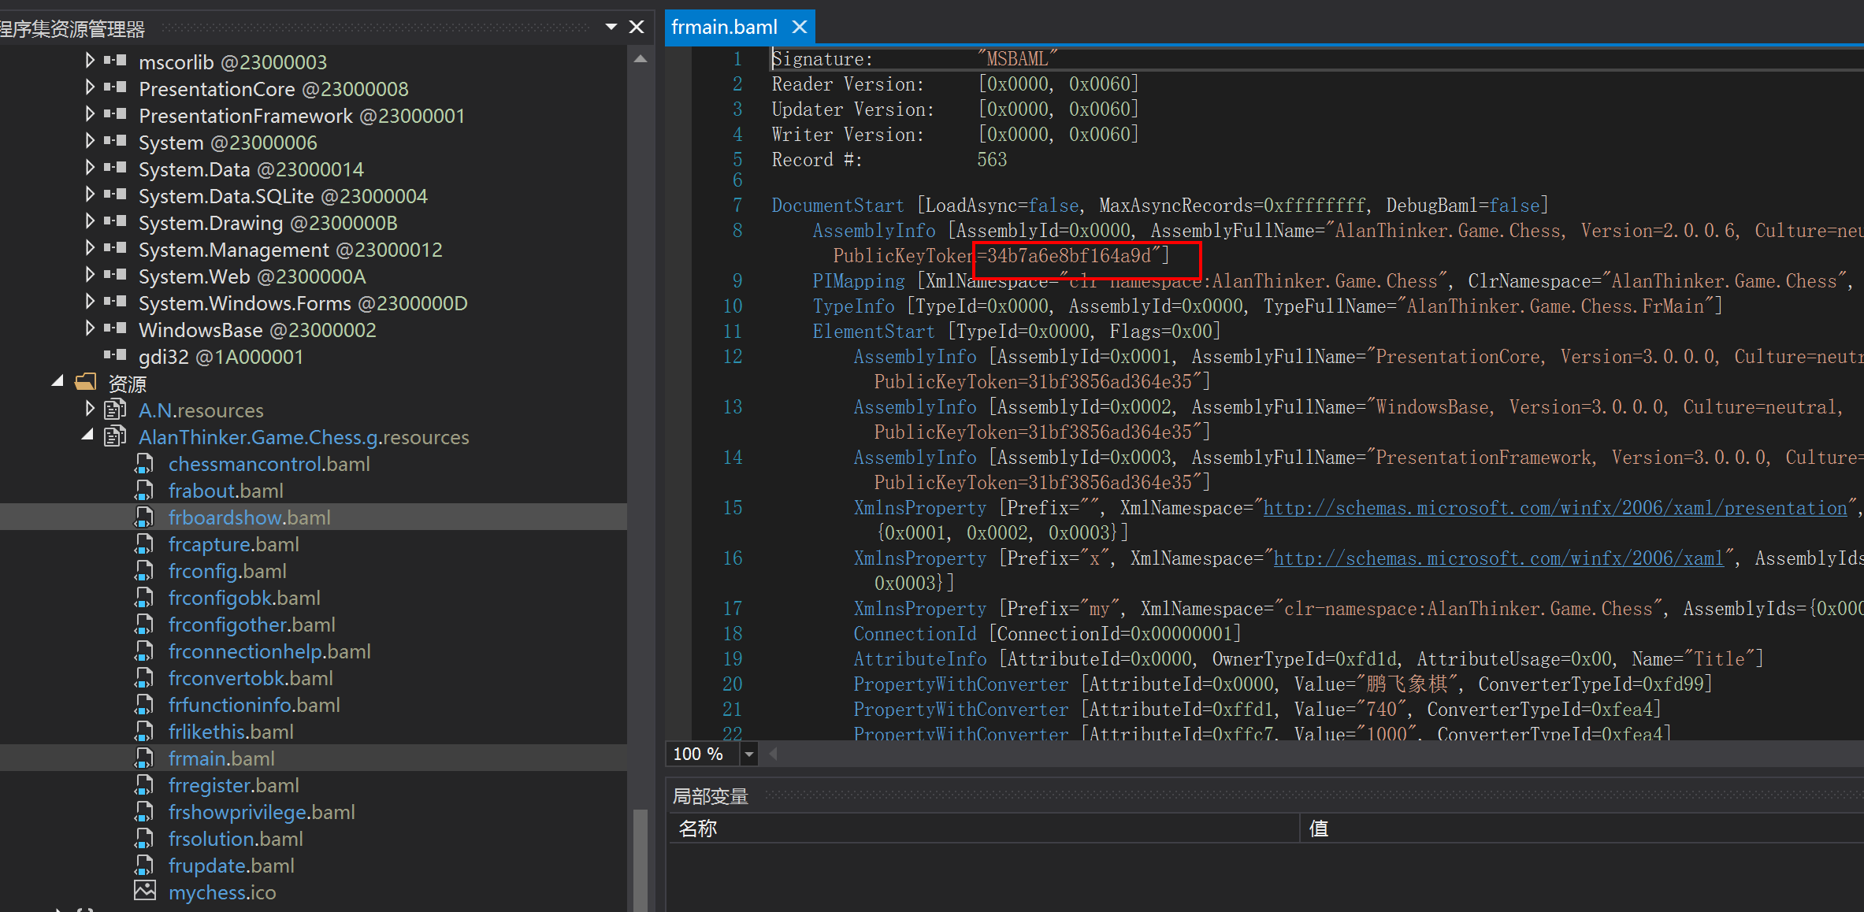The image size is (1864, 912).
Task: Click the 资源 folder icon
Action: pyautogui.click(x=85, y=383)
